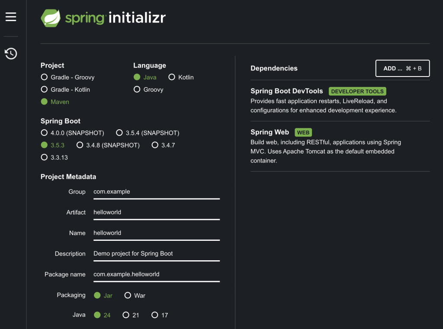
Task: Select Spring Boot 4.0.0 (SNAPSHOT)
Action: pos(72,133)
